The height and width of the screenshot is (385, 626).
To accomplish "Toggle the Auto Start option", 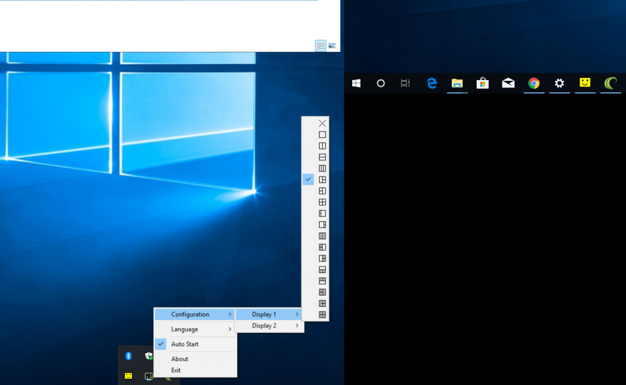I will point(185,344).
